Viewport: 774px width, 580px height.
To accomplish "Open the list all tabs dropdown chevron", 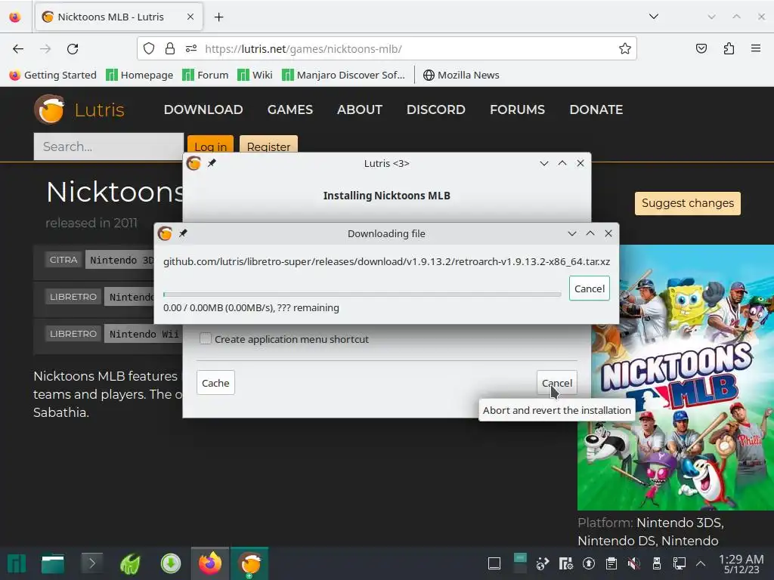I will (x=654, y=17).
